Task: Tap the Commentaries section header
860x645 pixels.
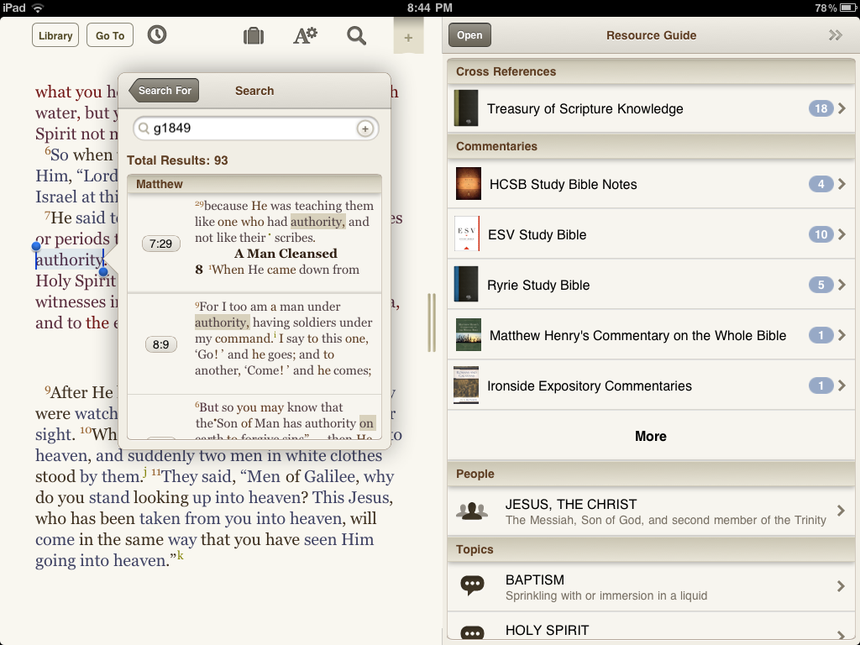Action: [651, 146]
